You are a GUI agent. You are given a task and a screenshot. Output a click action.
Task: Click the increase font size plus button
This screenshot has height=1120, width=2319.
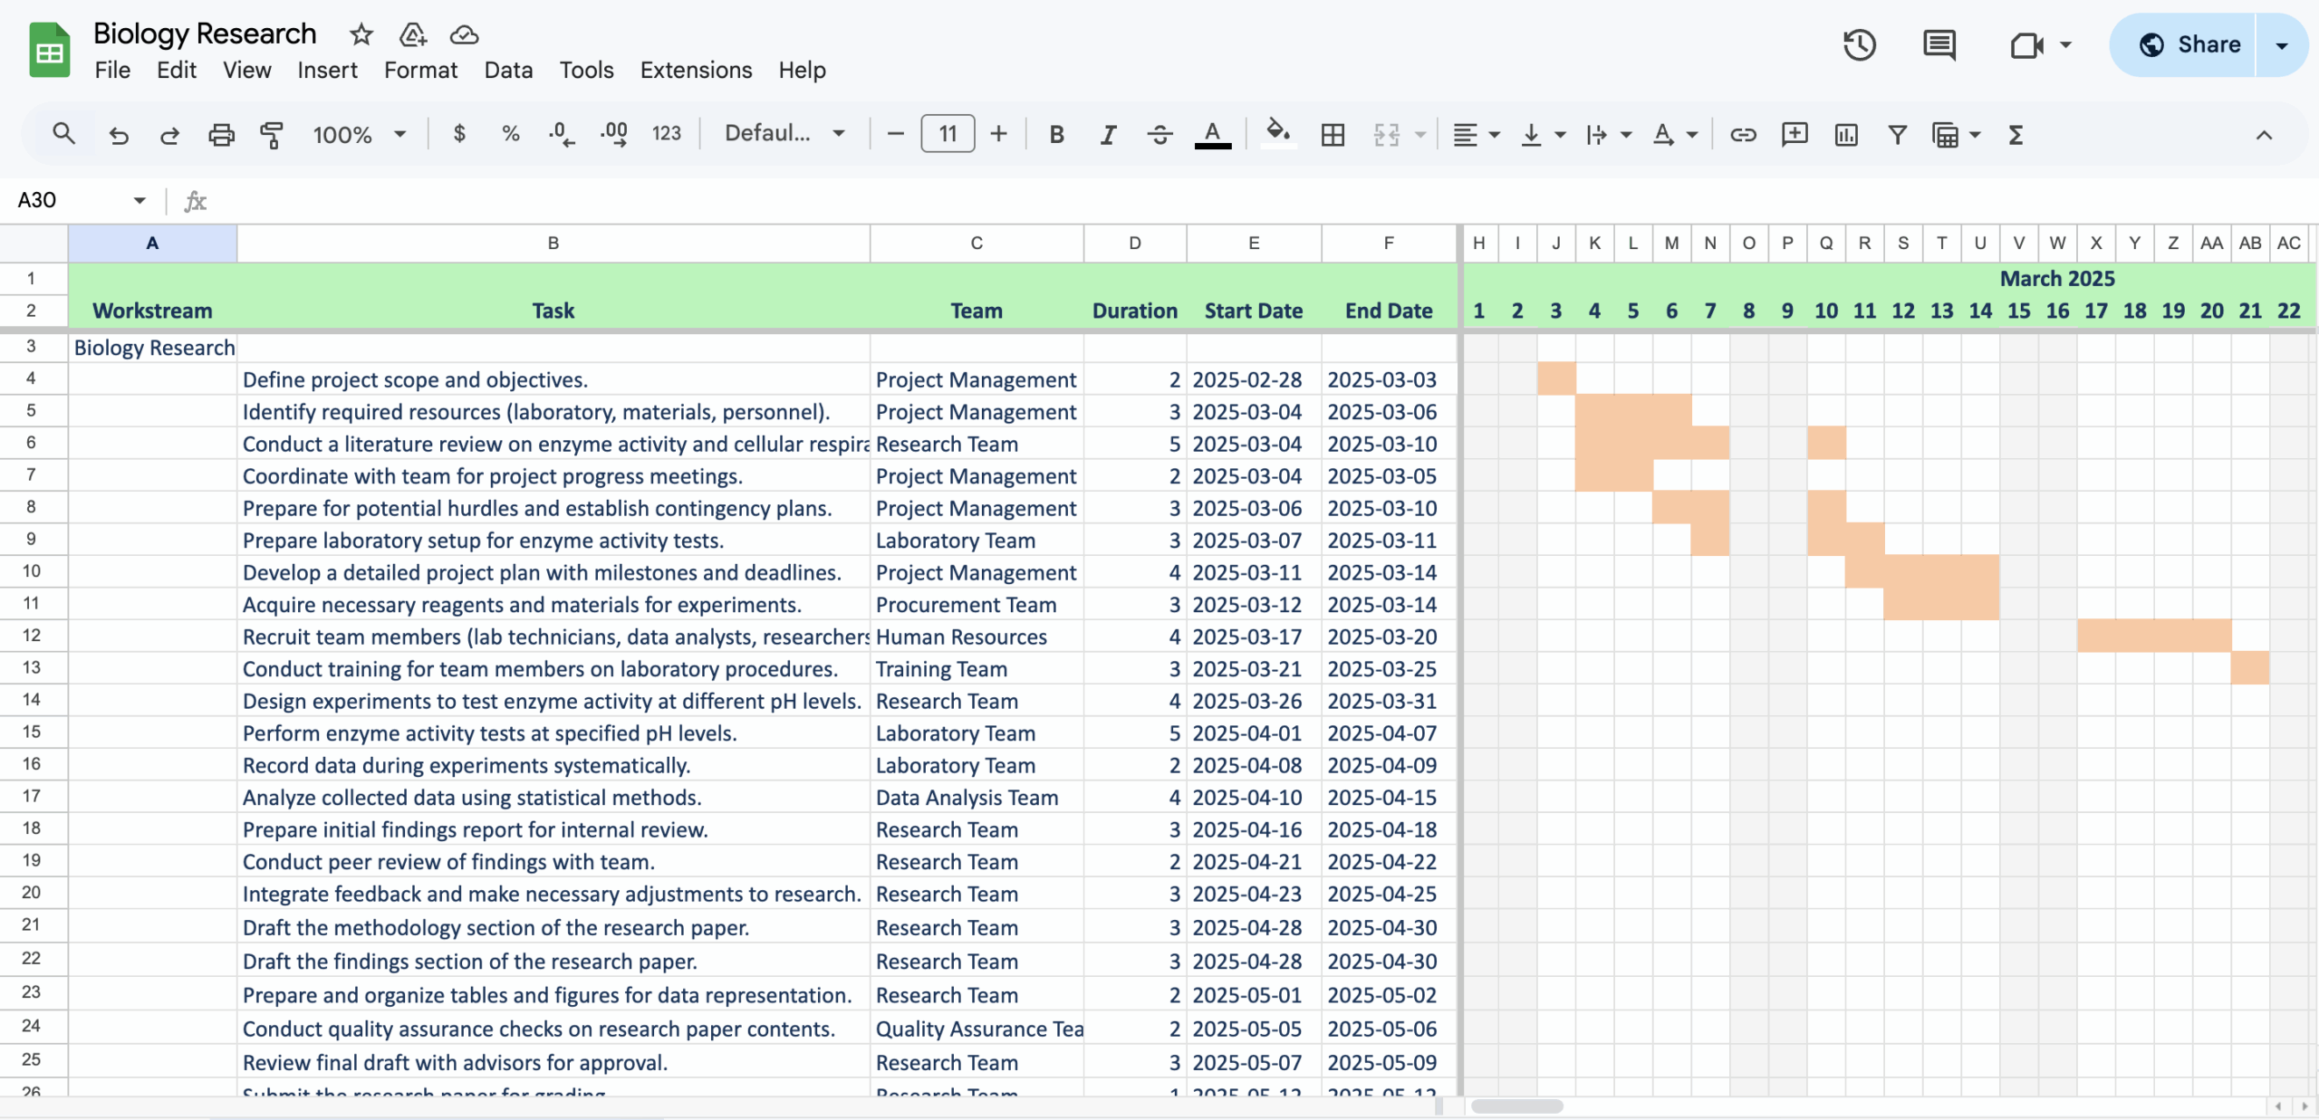coord(998,134)
